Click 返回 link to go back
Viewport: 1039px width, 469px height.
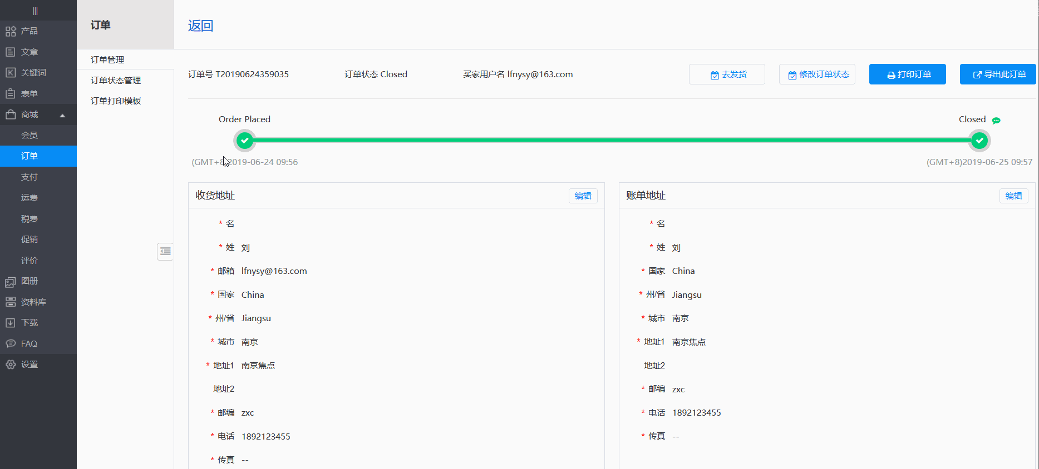[x=200, y=26]
